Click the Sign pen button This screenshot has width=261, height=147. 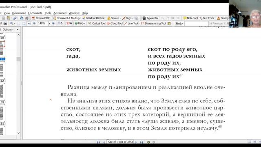pyautogui.click(x=127, y=18)
